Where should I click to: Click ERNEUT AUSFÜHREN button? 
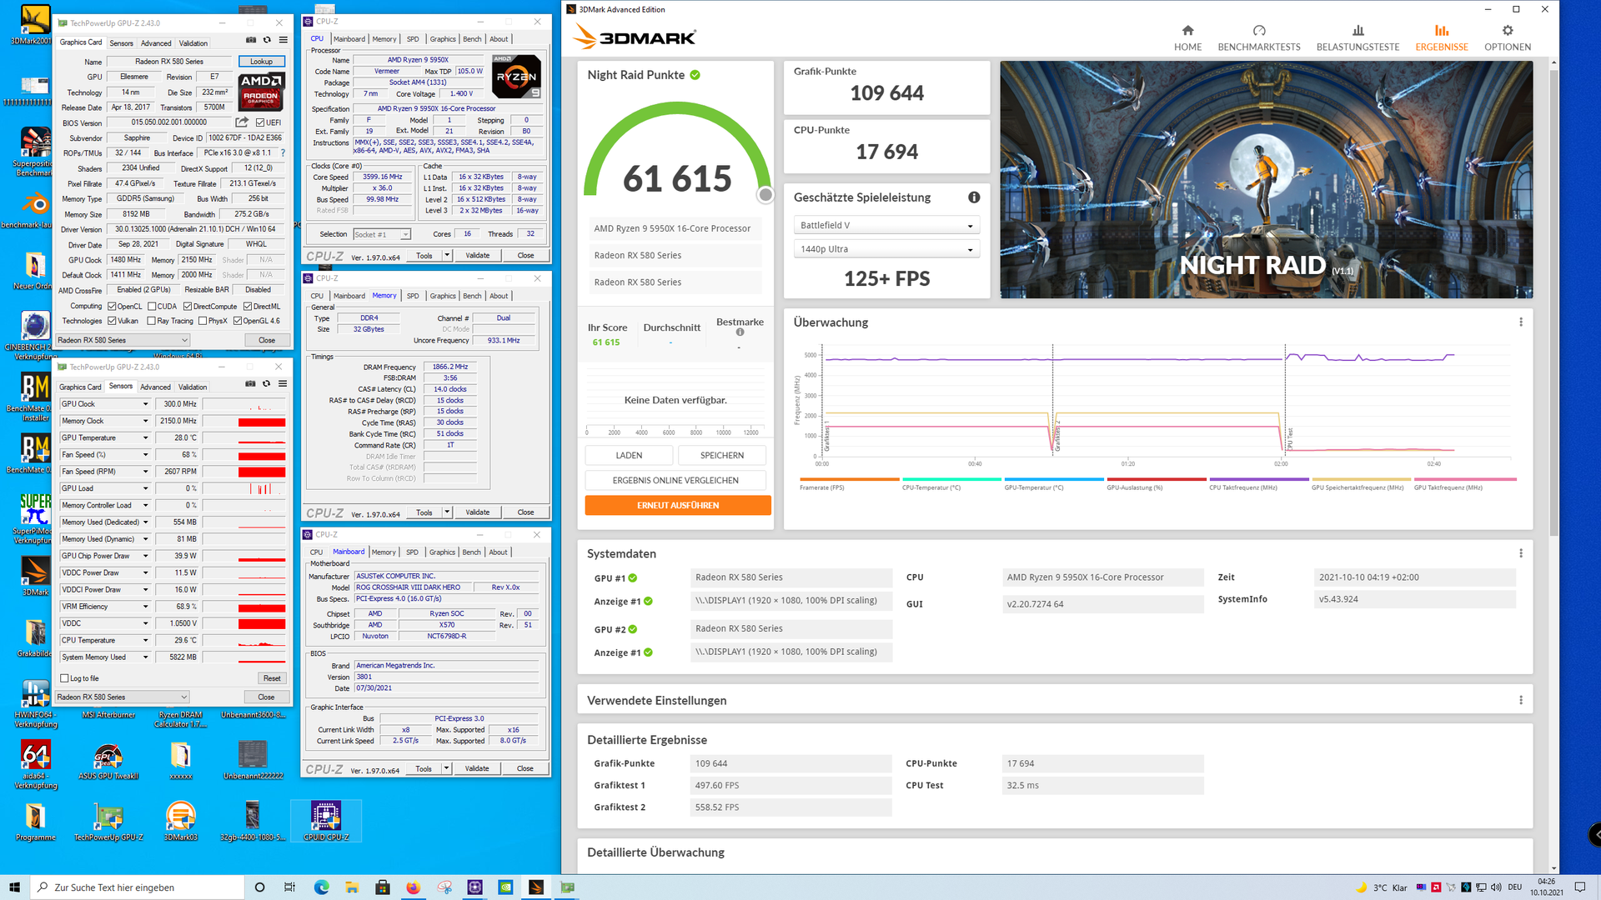coord(677,506)
